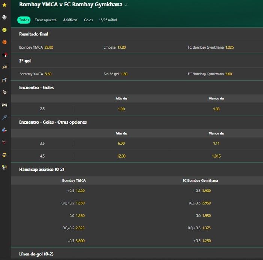The image size is (263, 260).
Task: Collapse the Resultado final section
Action: [34, 34]
